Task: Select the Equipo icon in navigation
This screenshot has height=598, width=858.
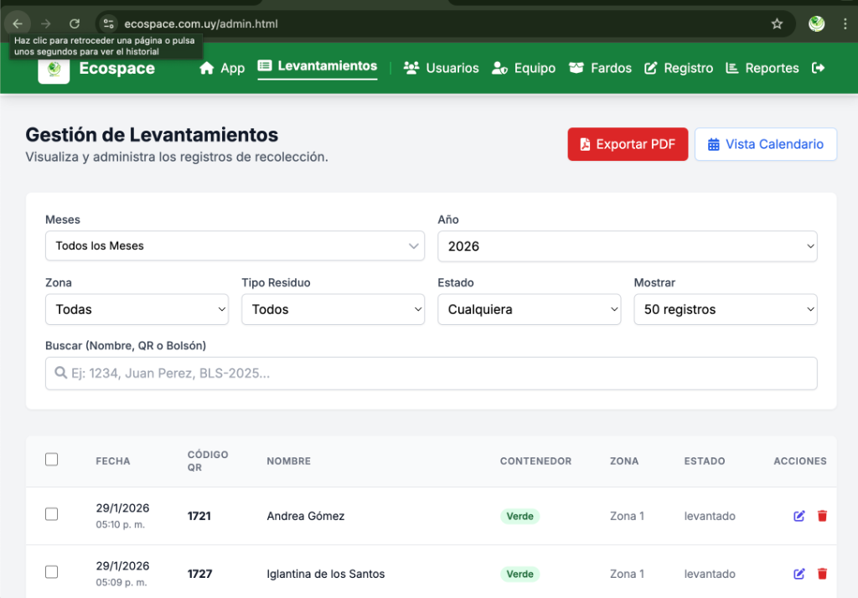Action: click(x=499, y=68)
